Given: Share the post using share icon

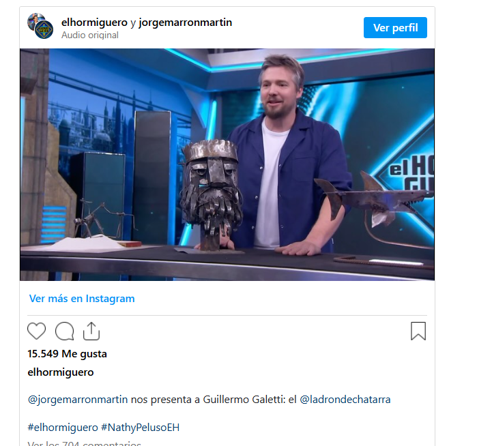Looking at the screenshot, I should pyautogui.click(x=91, y=331).
